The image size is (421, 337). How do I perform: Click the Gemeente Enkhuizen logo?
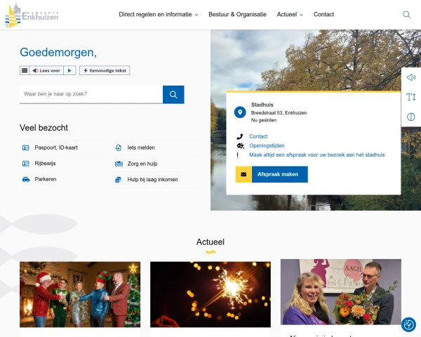[32, 15]
